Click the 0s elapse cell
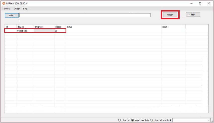 click(x=56, y=31)
